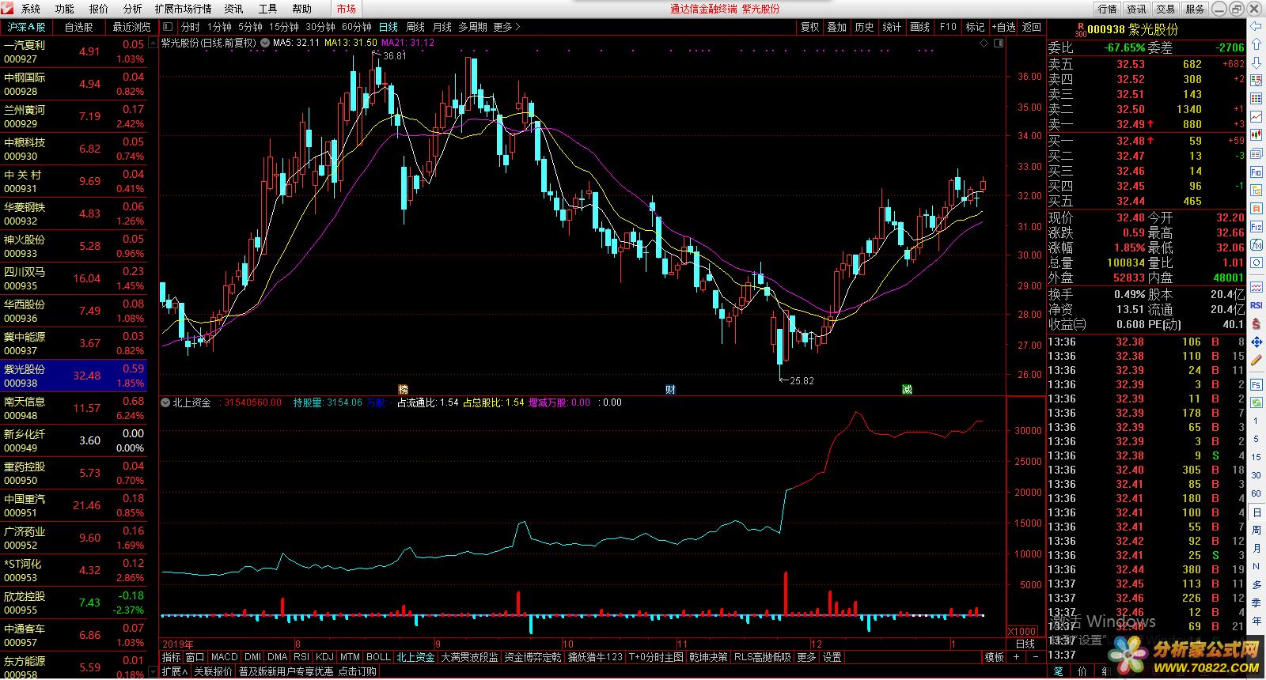The image size is (1266, 680).
Task: Click the 返回 button
Action: point(1032,27)
